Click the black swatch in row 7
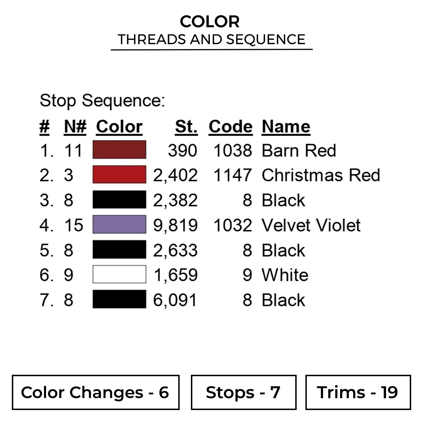The height and width of the screenshot is (423, 423). pos(119,299)
